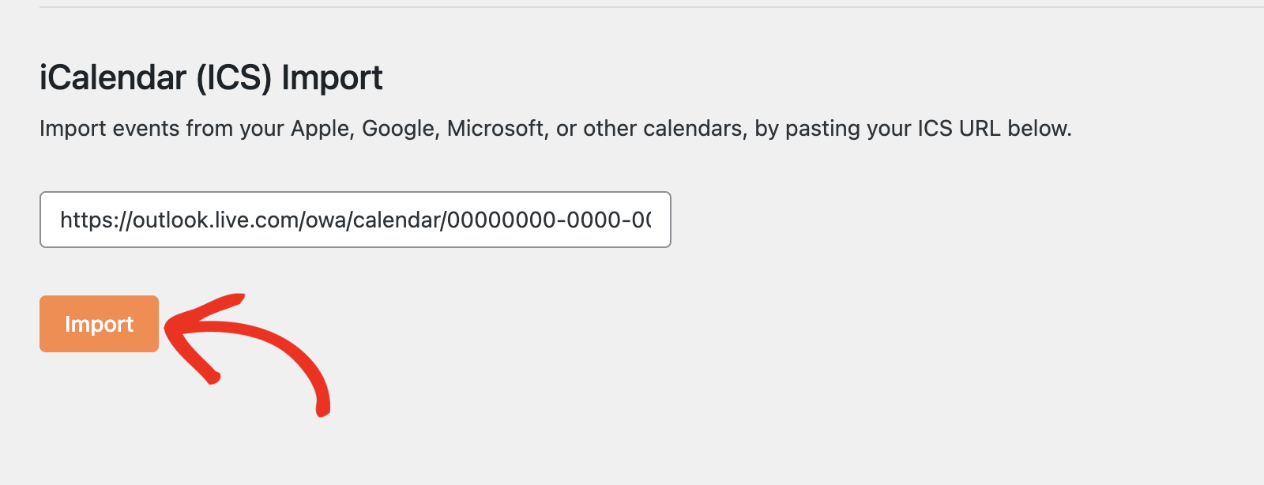Viewport: 1264px width, 485px height.
Task: Click the words Import events in description
Action: point(110,128)
